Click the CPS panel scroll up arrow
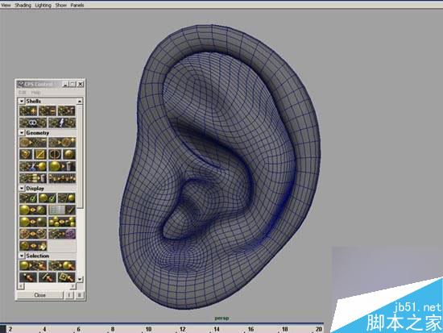The height and width of the screenshot is (333, 443). click(80, 102)
